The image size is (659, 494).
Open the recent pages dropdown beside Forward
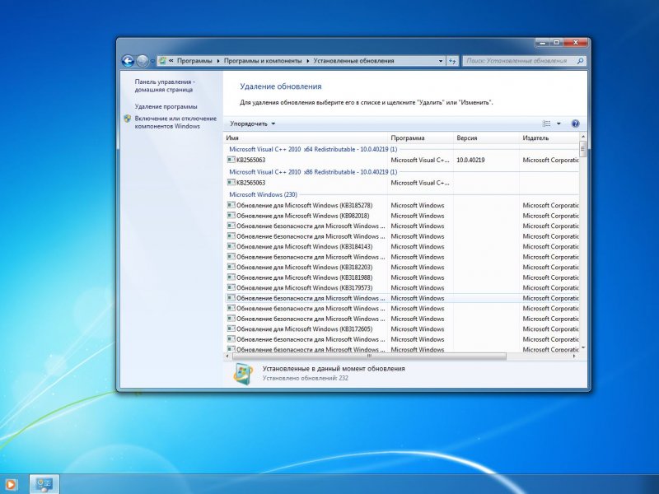(x=152, y=61)
